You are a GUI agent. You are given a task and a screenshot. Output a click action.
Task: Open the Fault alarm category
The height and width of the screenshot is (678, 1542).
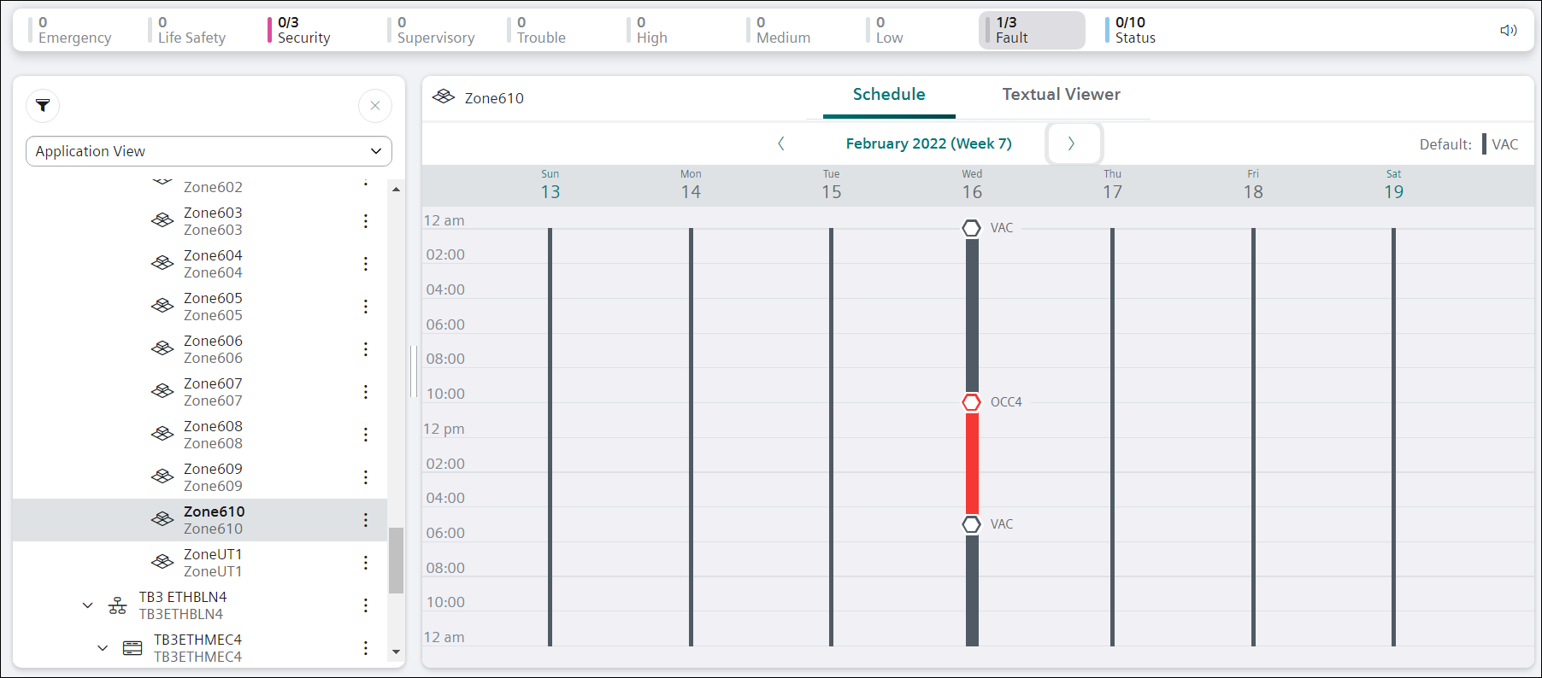coord(1031,31)
